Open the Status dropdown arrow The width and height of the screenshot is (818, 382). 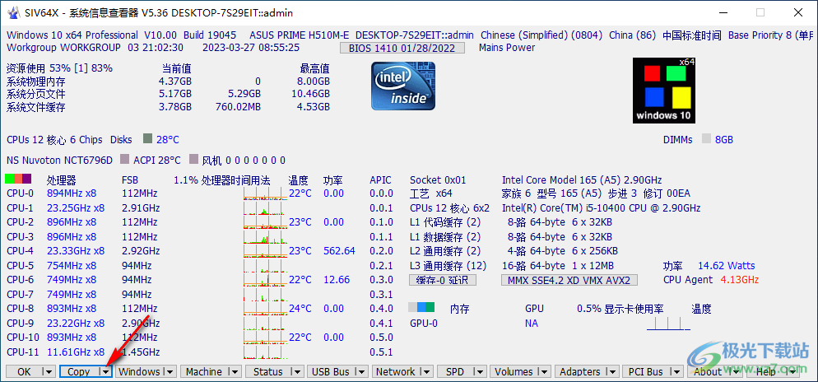coord(297,371)
